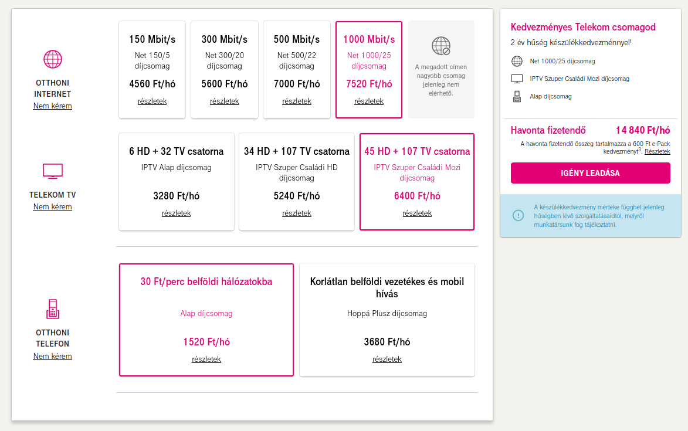Click the 3280 Ft/hó price text

pos(177,195)
